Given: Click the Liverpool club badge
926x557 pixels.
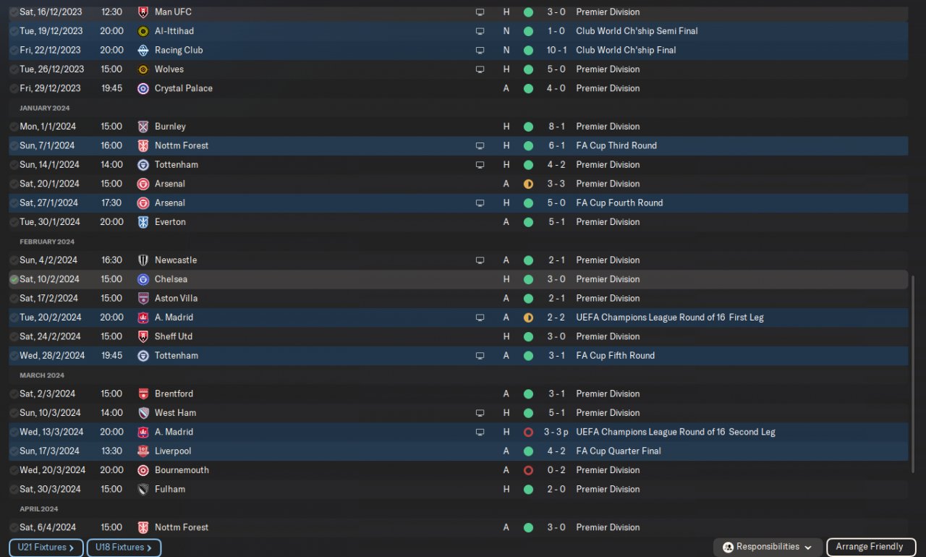Looking at the screenshot, I should 143,451.
